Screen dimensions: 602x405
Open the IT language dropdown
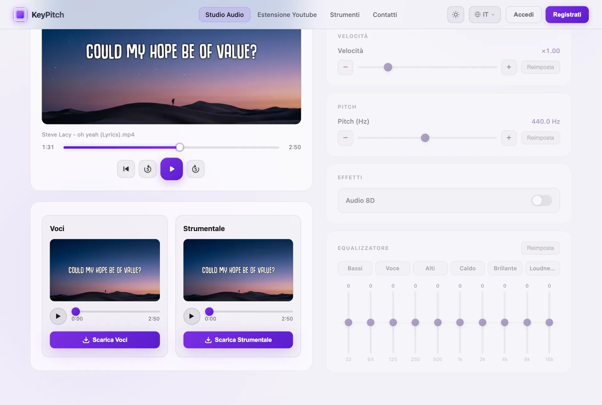[485, 15]
